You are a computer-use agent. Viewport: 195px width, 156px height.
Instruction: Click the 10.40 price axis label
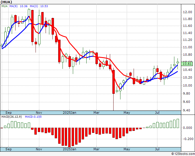click(x=188, y=70)
